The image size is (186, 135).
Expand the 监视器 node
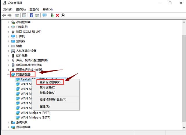point(8,41)
